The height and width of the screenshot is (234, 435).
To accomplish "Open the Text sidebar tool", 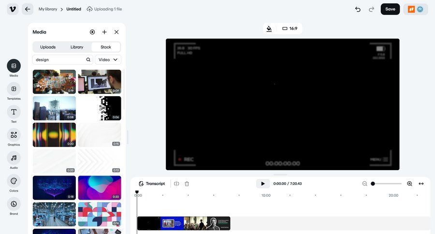I will pos(14,114).
